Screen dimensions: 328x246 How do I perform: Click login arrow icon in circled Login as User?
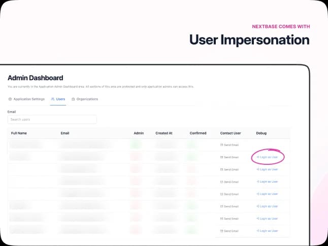tap(258, 157)
